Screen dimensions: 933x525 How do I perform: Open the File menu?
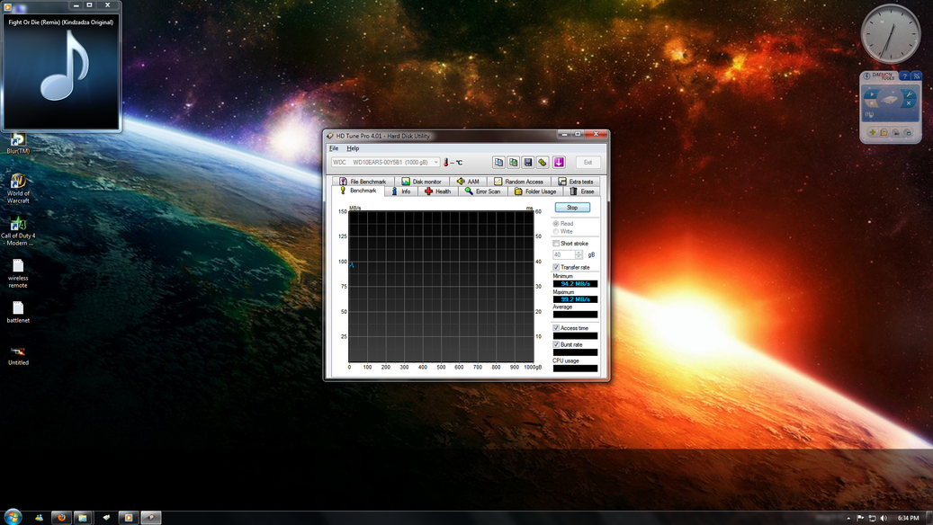(334, 148)
